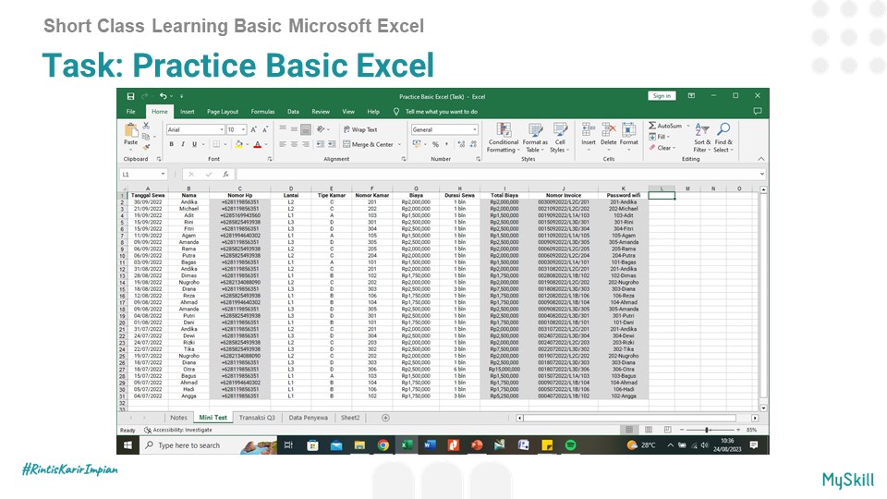
Task: Click Accessibility: Investigate in status bar
Action: (178, 430)
